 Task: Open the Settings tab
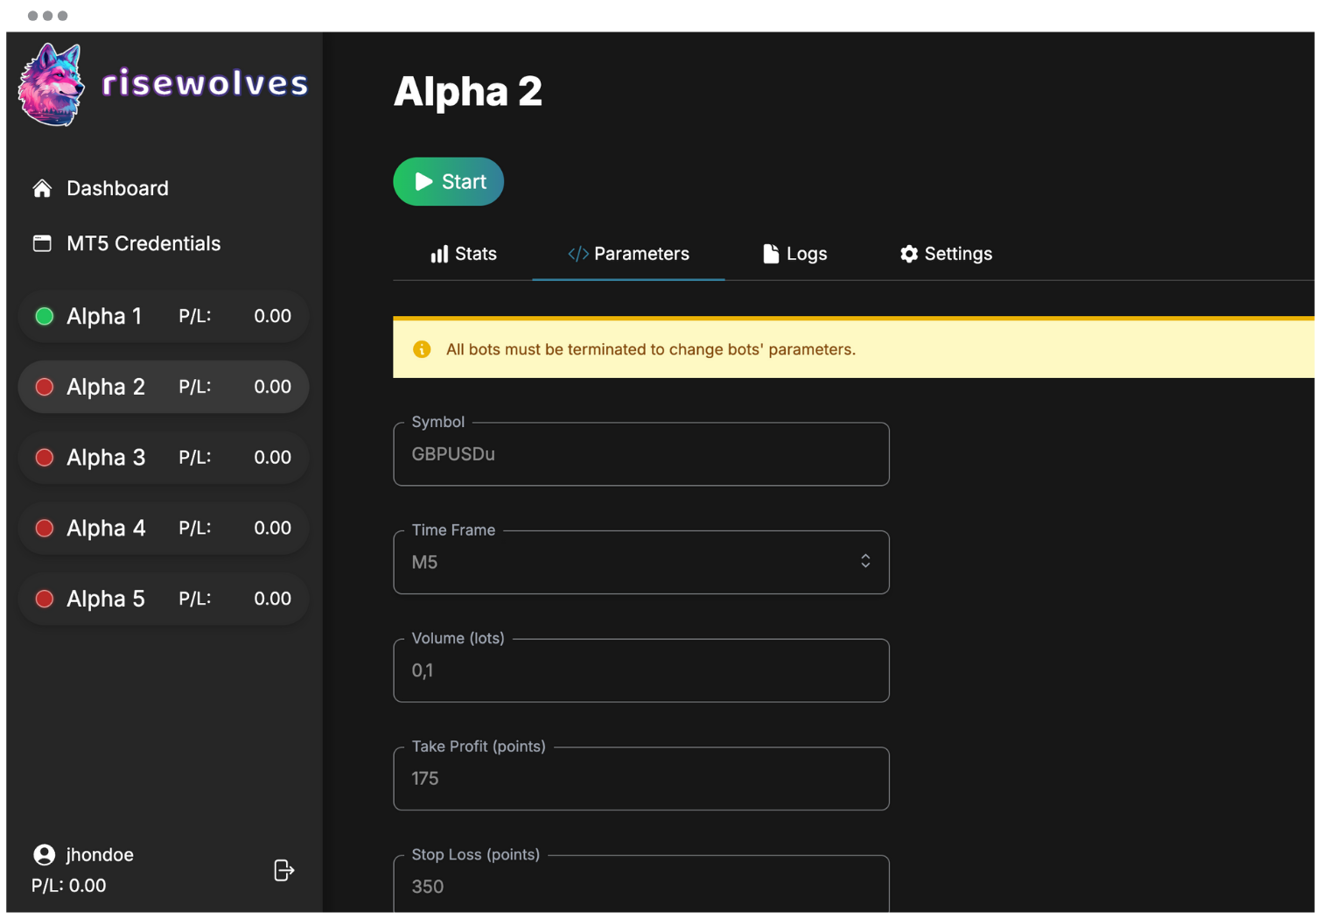point(946,254)
